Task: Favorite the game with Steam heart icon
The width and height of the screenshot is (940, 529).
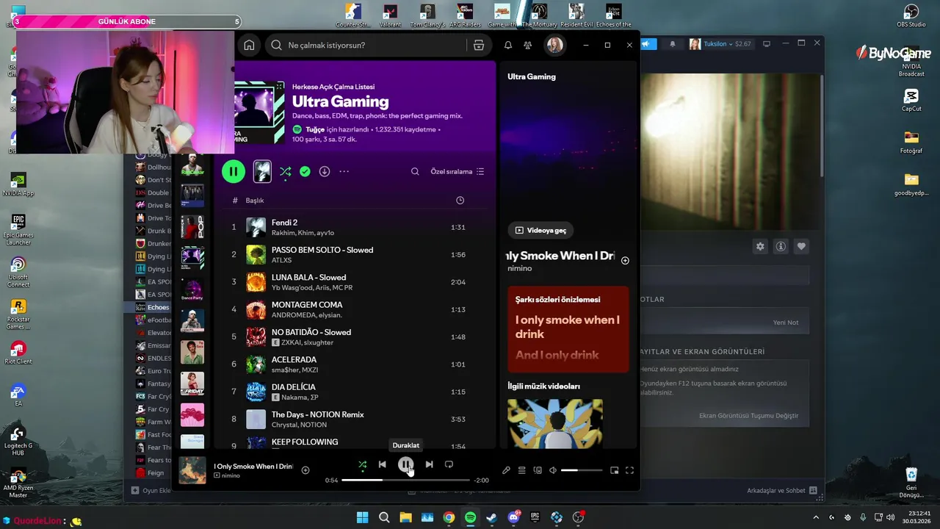Action: click(801, 247)
